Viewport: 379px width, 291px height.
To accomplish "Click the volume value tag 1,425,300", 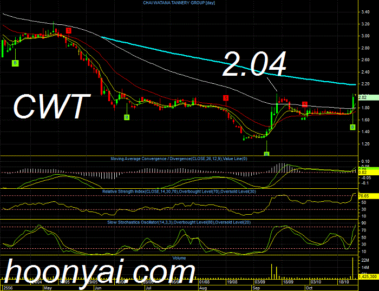I will pyautogui.click(x=368, y=276).
